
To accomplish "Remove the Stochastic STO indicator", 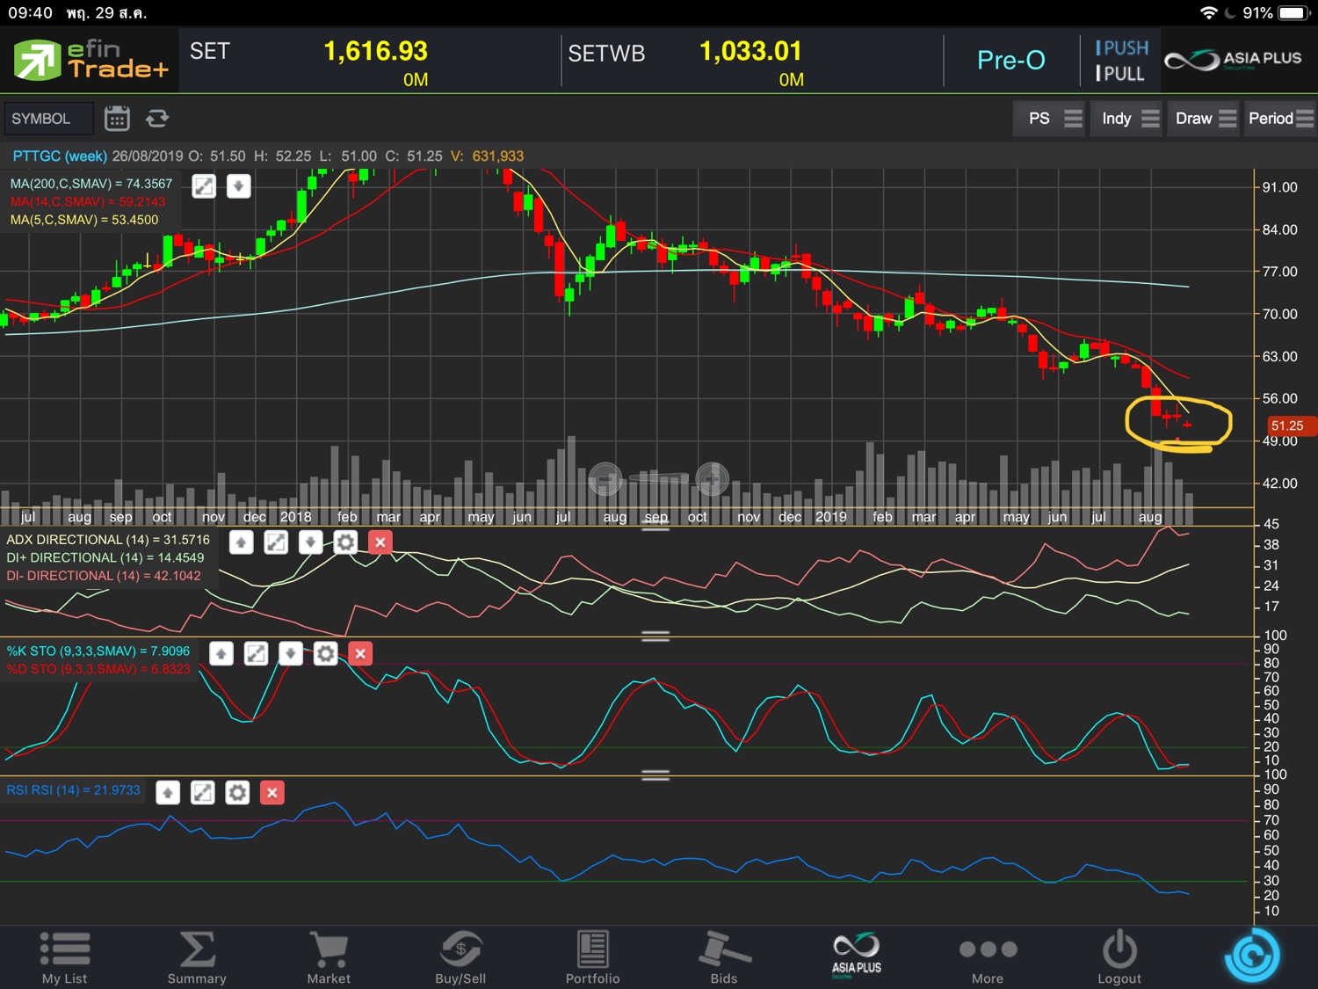I will pos(360,653).
